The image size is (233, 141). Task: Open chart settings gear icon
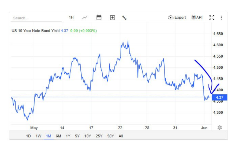coord(220,128)
